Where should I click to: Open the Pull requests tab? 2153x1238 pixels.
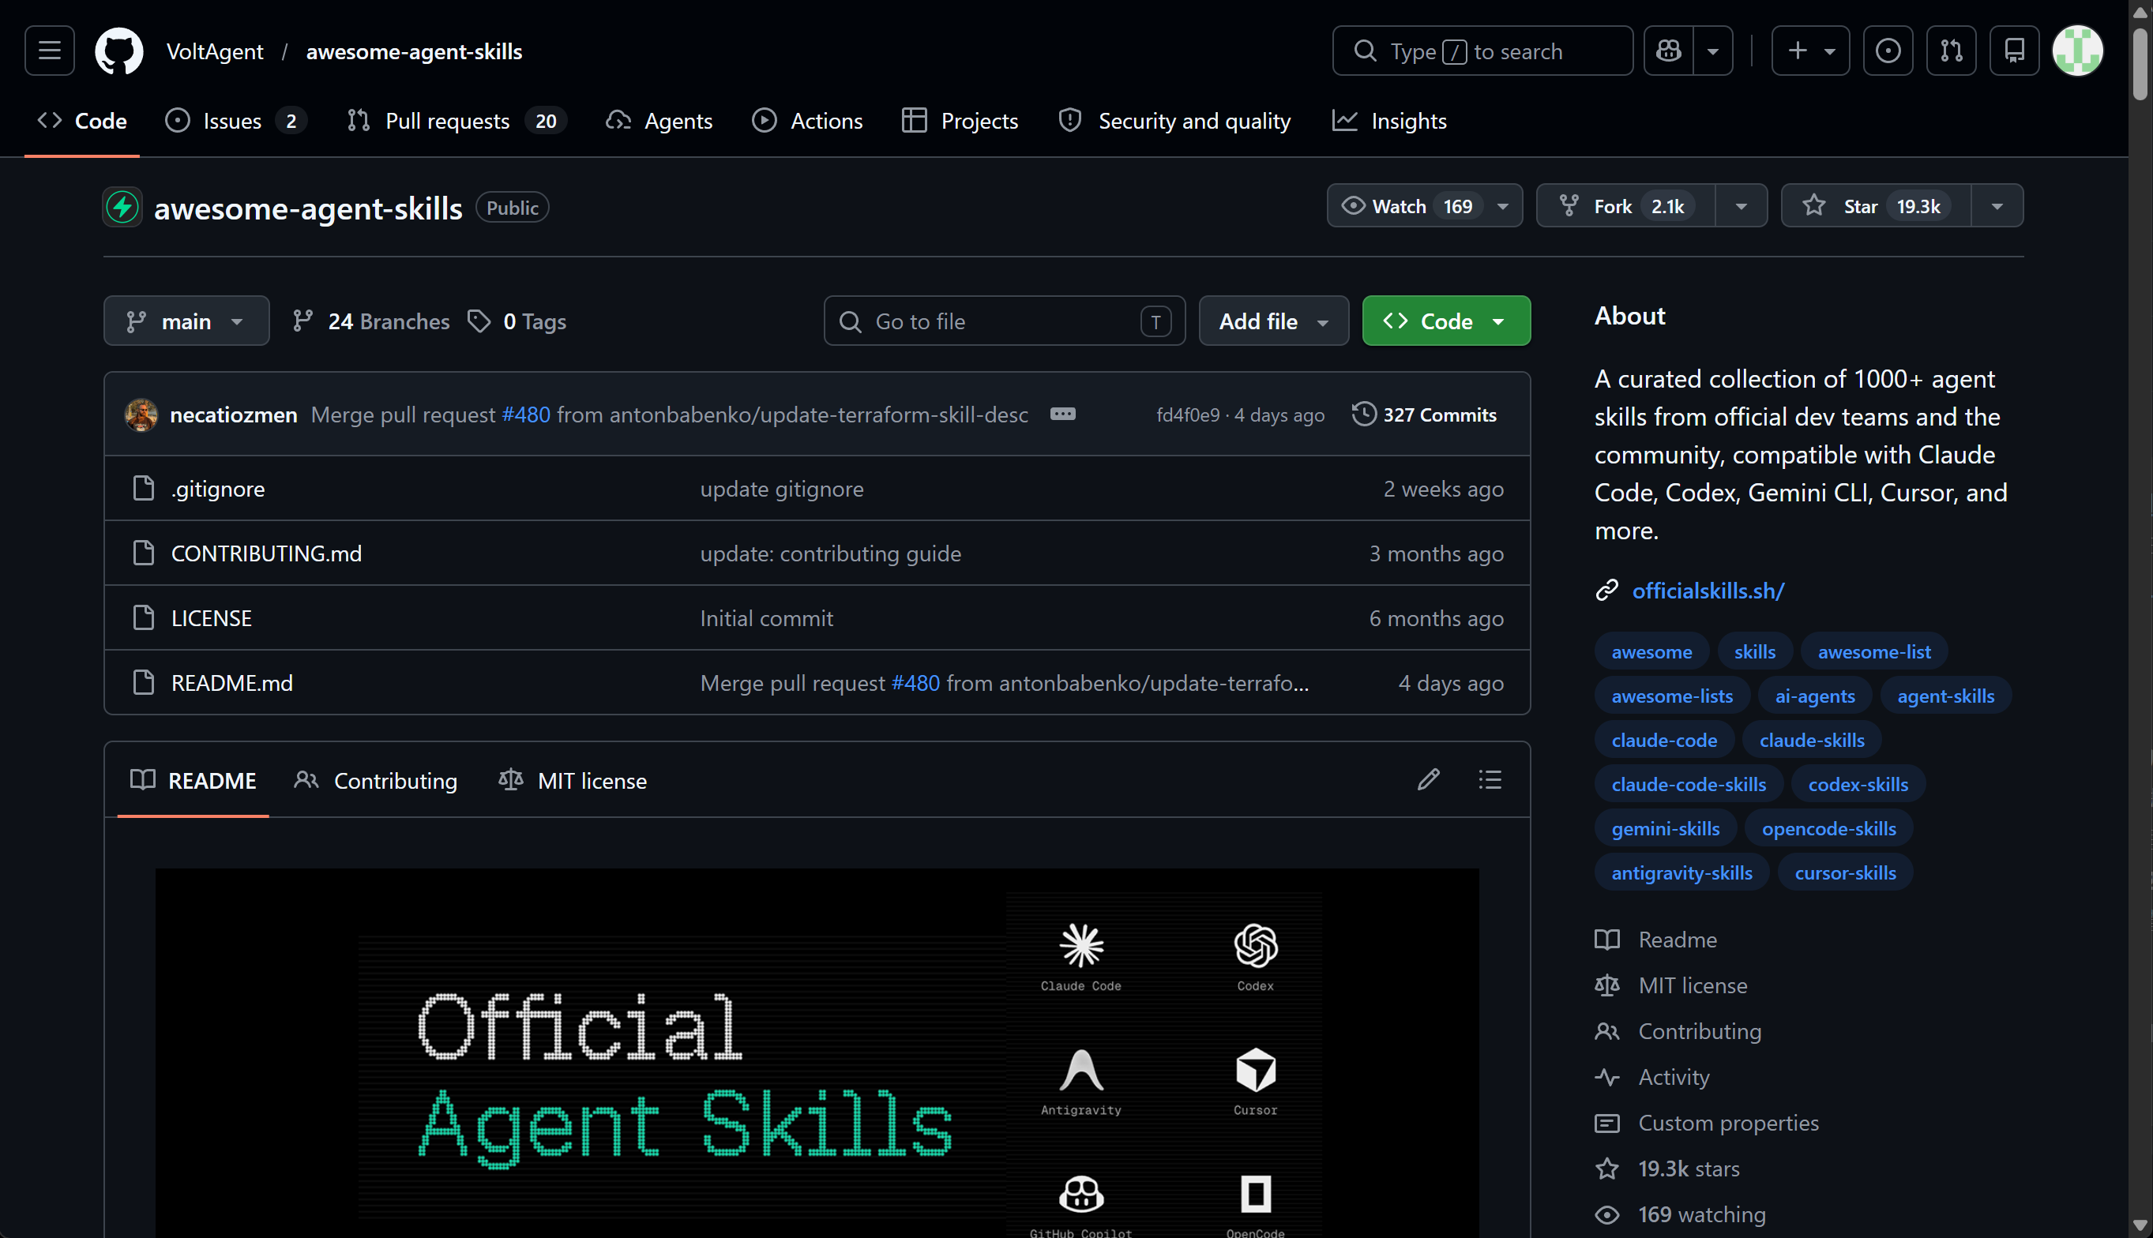tap(457, 121)
